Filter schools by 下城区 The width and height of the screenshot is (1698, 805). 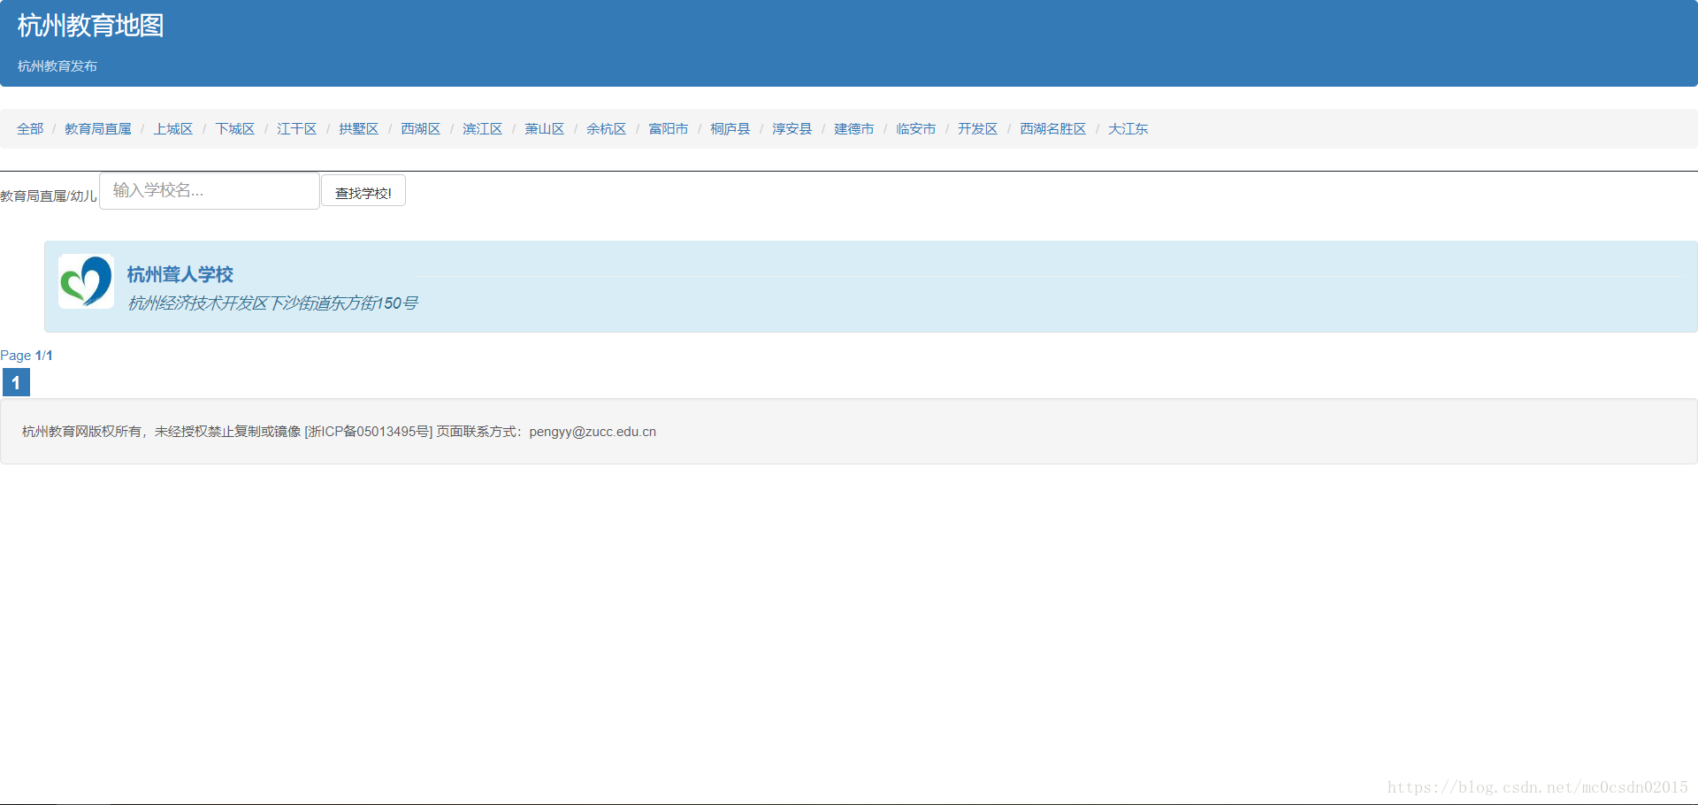point(235,129)
